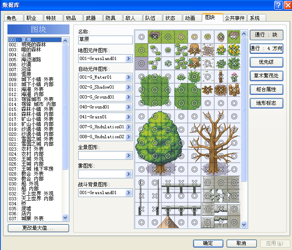Cancel with the 取消 button

(x=242, y=243)
